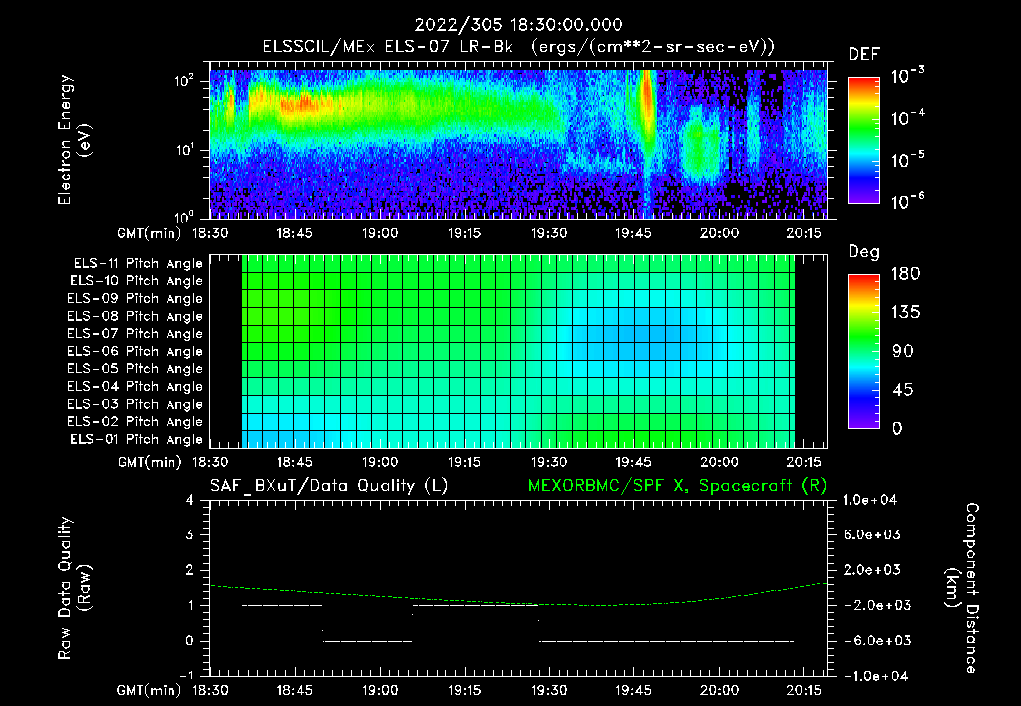Click the 19:15 time tick under pitch angle panel
This screenshot has height=706, width=1021.
pyautogui.click(x=465, y=462)
